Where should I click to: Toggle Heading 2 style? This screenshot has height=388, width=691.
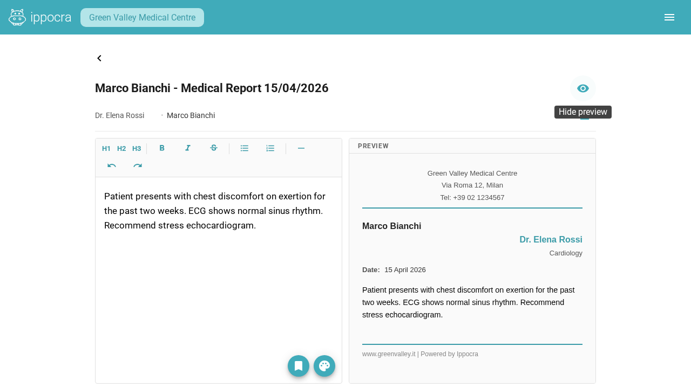click(121, 149)
